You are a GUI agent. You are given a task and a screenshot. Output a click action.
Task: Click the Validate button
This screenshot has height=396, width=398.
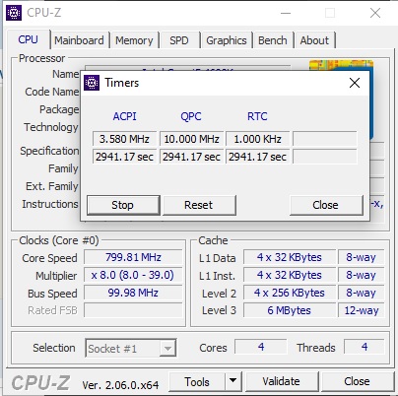[282, 381]
